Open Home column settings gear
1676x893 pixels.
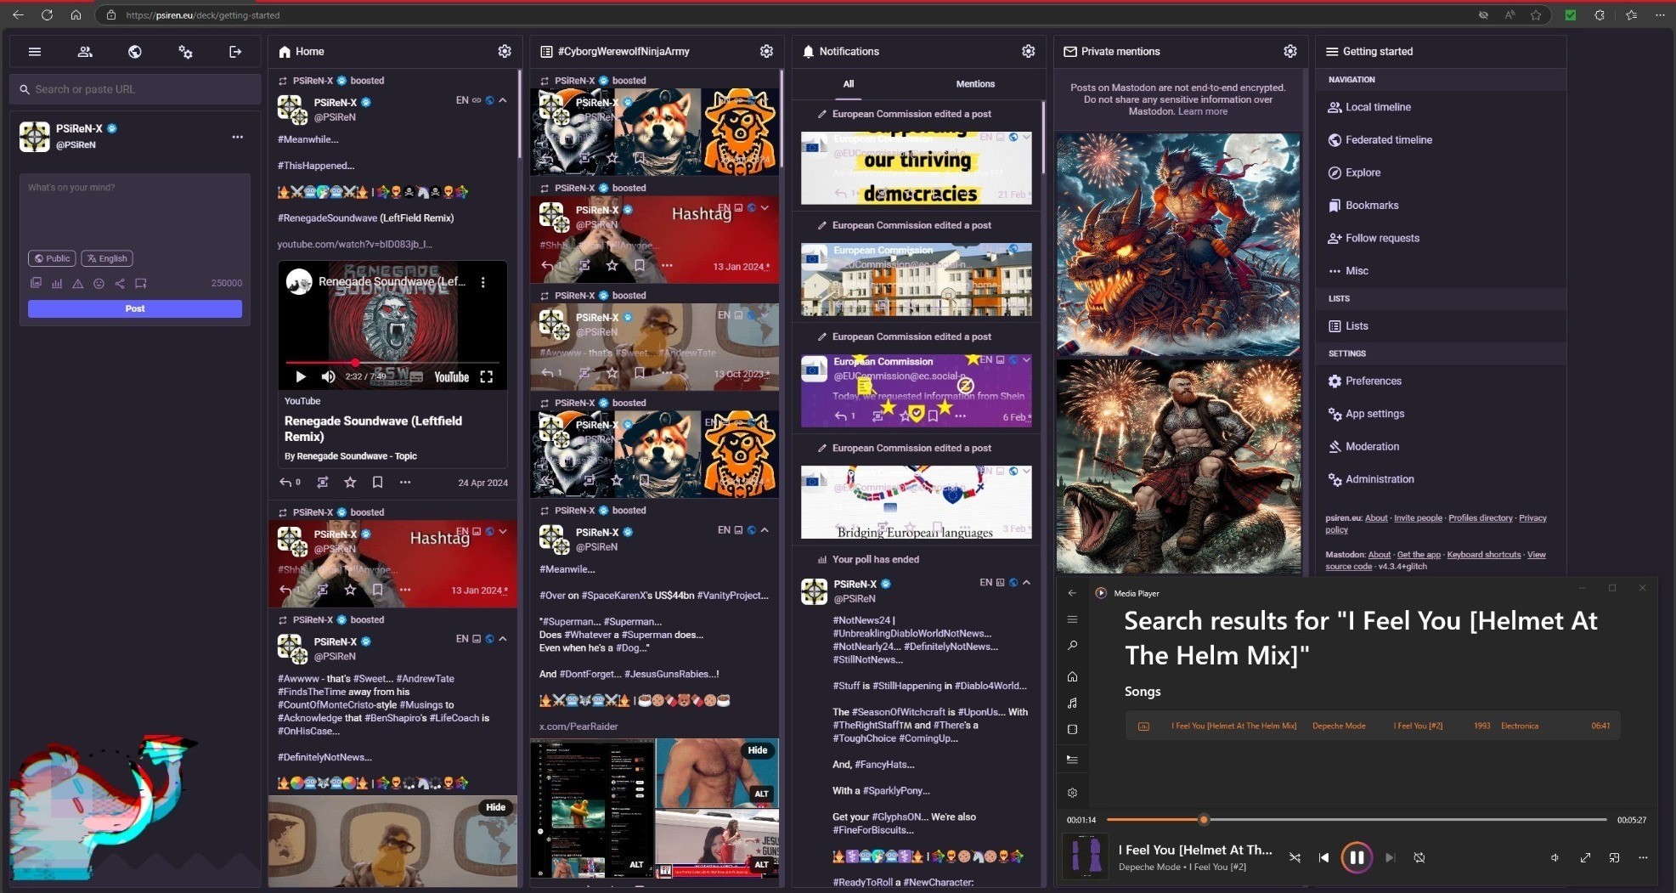pos(505,52)
